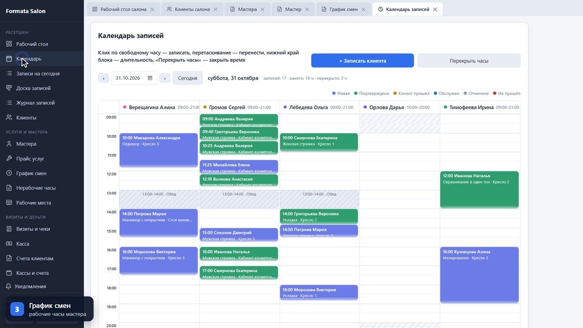Open Касса in the sidebar
This screenshot has width=583, height=328.
[42, 244]
